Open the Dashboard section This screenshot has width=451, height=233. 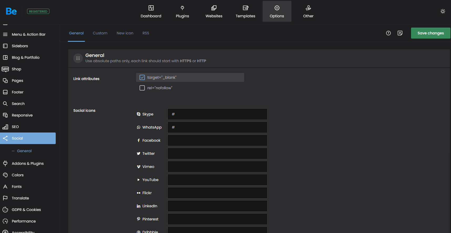[x=151, y=11]
